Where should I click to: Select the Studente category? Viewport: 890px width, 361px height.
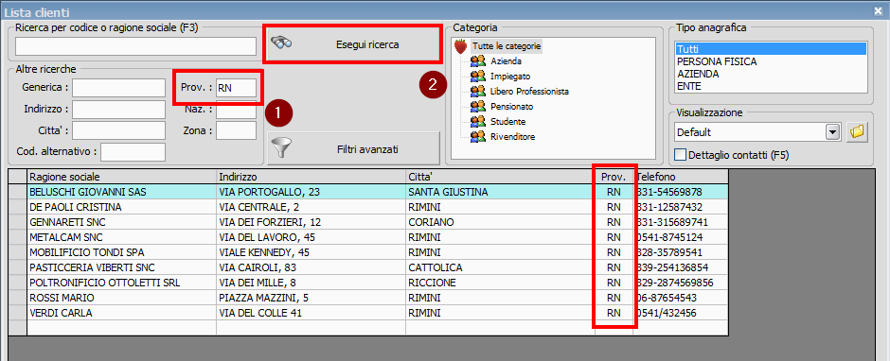tap(507, 121)
